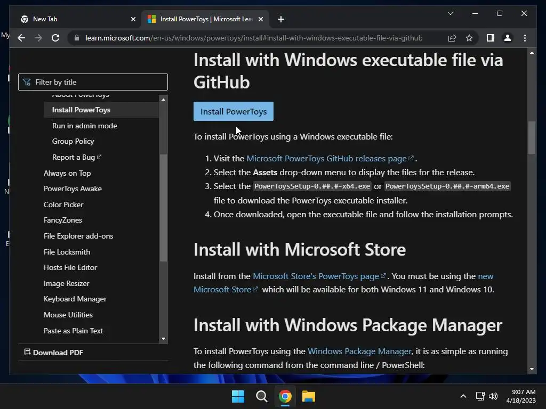Viewport: 546px width, 409px height.
Task: Click the Chrome taskbar icon
Action: coord(285,396)
